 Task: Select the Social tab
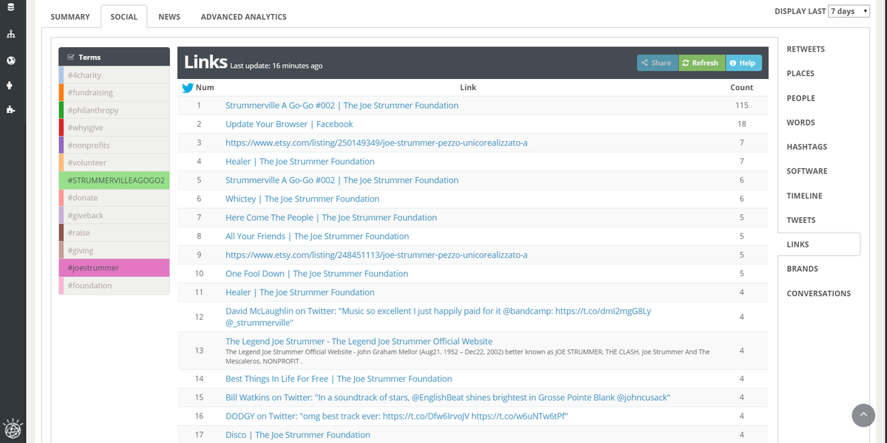click(x=124, y=17)
